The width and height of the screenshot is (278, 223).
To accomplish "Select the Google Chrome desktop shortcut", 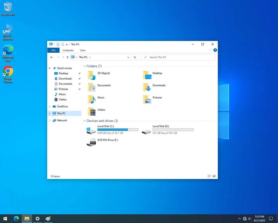I will (8, 74).
